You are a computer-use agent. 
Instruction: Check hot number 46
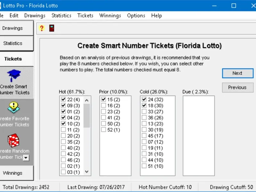click(x=63, y=160)
